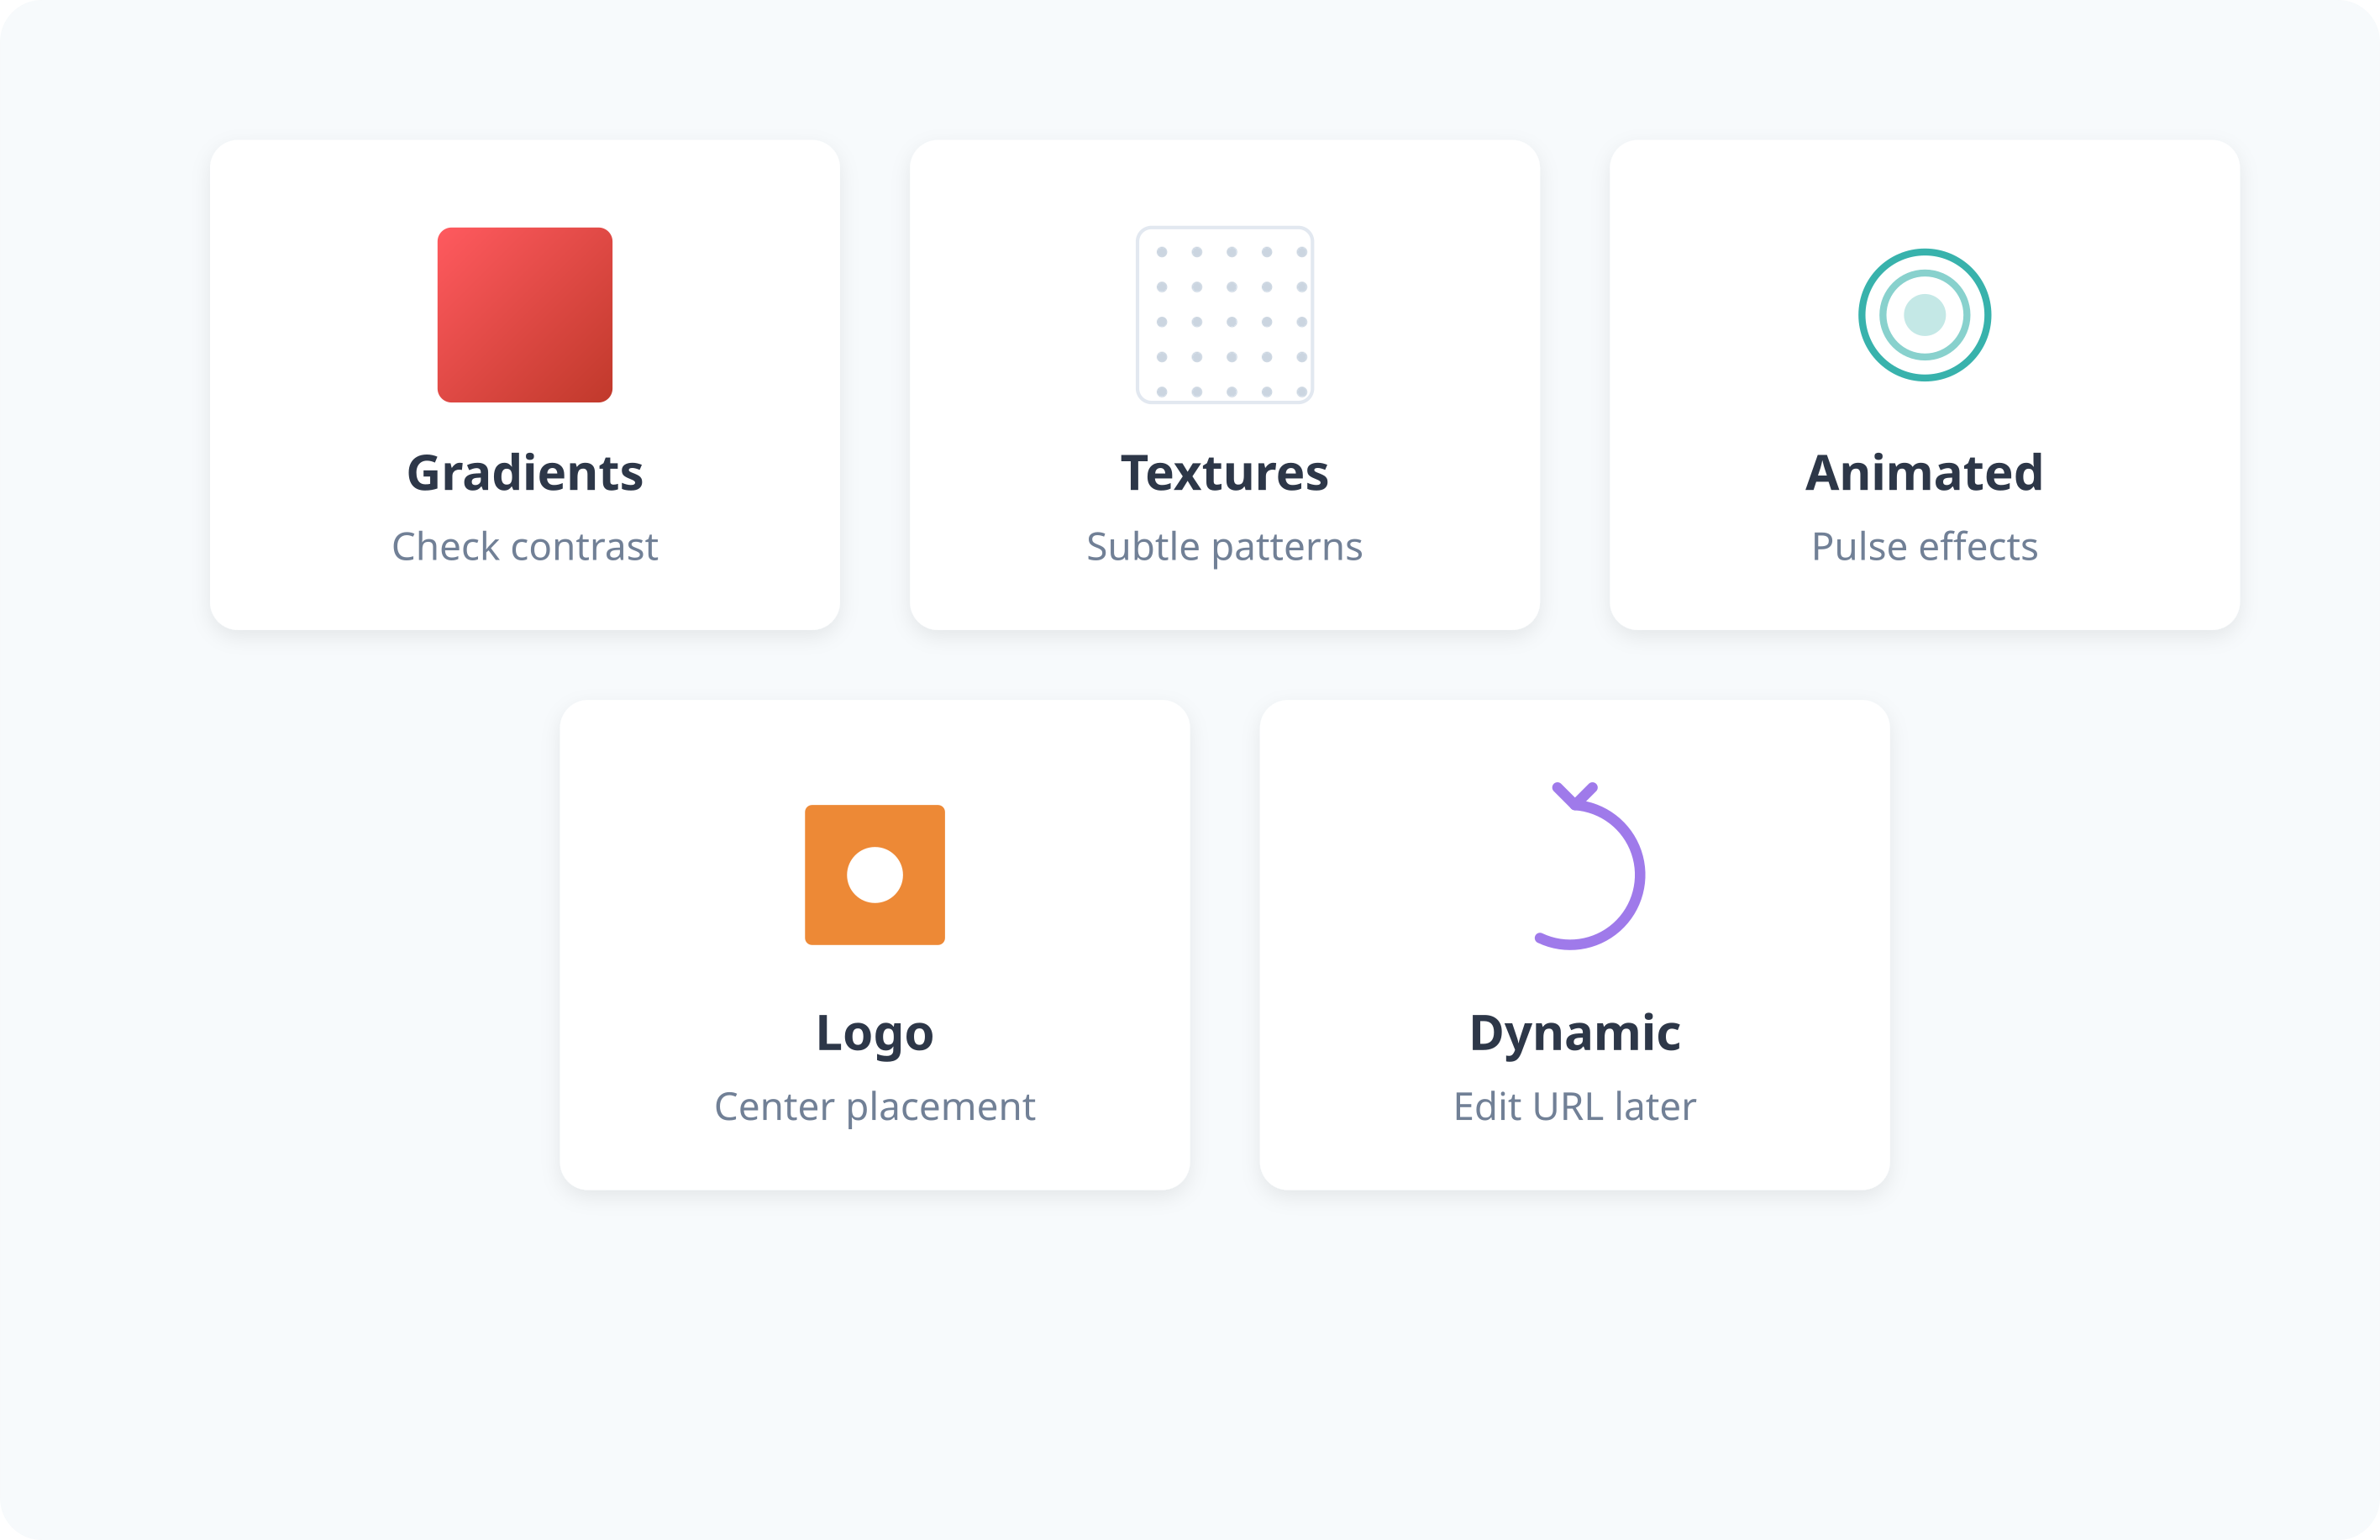Screen dimensions: 2380x1540
Task: Click the Center placement subtitle text
Action: (874, 1106)
